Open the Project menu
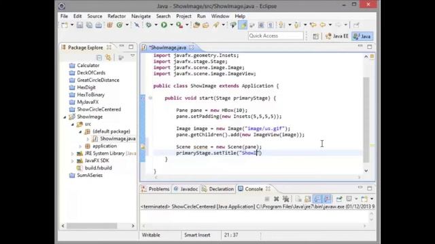Viewport: 435px width, 244px height. click(x=184, y=16)
